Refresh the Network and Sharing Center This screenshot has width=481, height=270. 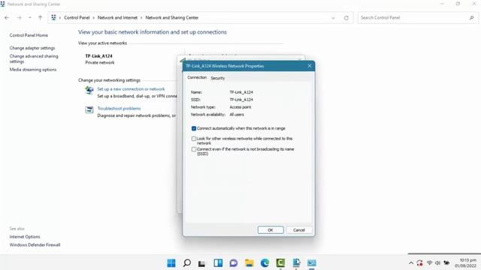pyautogui.click(x=346, y=18)
